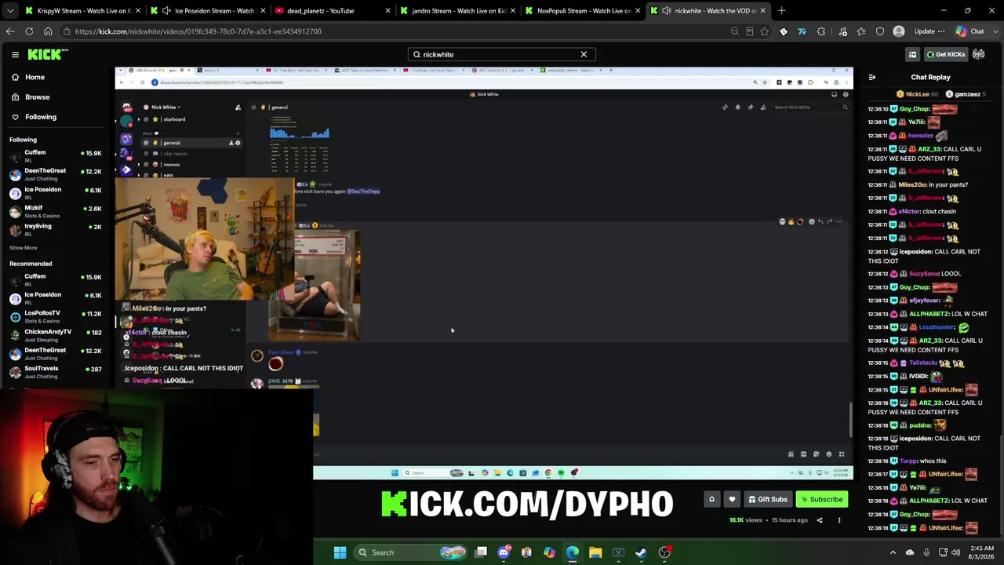Click the browser Update menu button
The height and width of the screenshot is (565, 1004).
tap(929, 31)
